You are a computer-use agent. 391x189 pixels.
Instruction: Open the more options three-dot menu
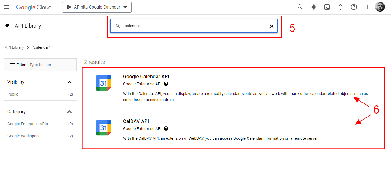367,7
